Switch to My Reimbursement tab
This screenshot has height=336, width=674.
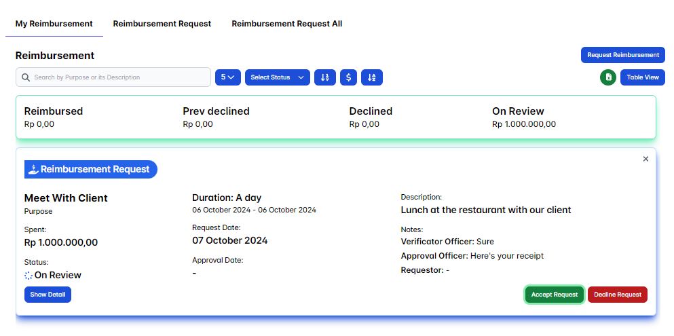54,24
